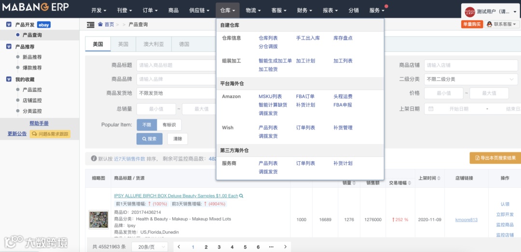Click 导出本页搜索结果 export button
This screenshot has height=252, width=521.
[495, 158]
